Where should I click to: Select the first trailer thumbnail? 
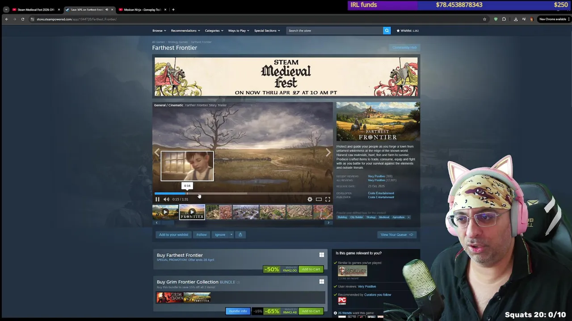(165, 212)
